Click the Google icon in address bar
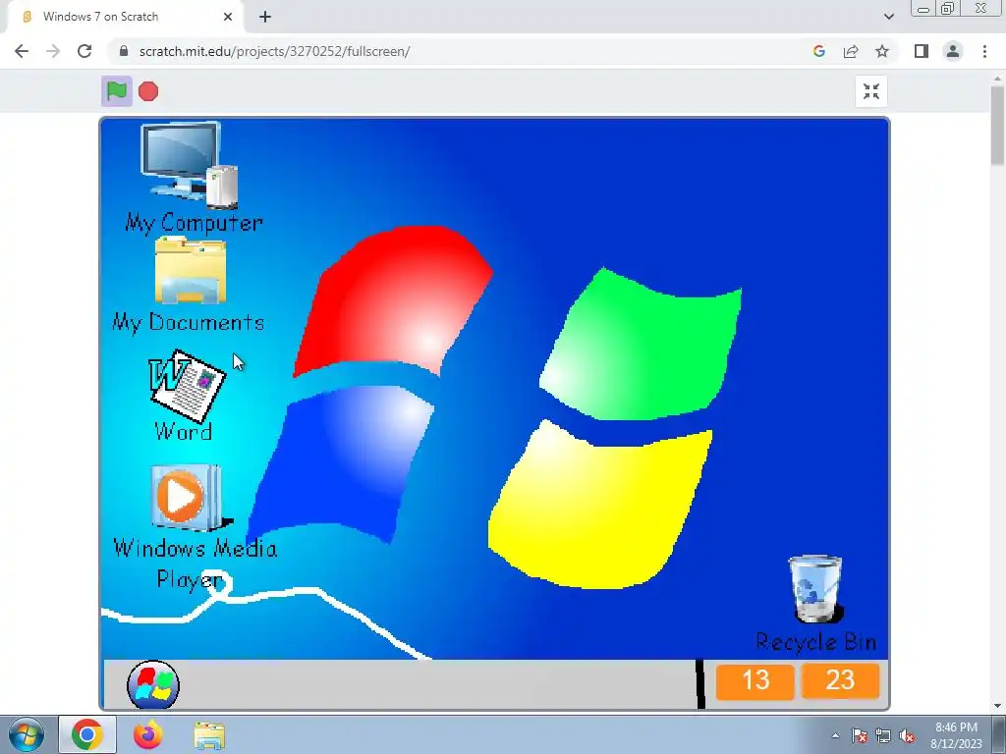This screenshot has width=1006, height=754. tap(818, 51)
